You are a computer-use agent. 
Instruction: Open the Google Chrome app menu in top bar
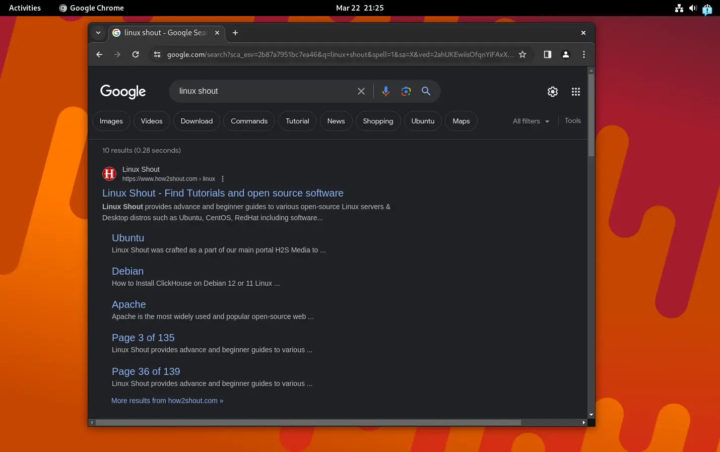pos(91,8)
